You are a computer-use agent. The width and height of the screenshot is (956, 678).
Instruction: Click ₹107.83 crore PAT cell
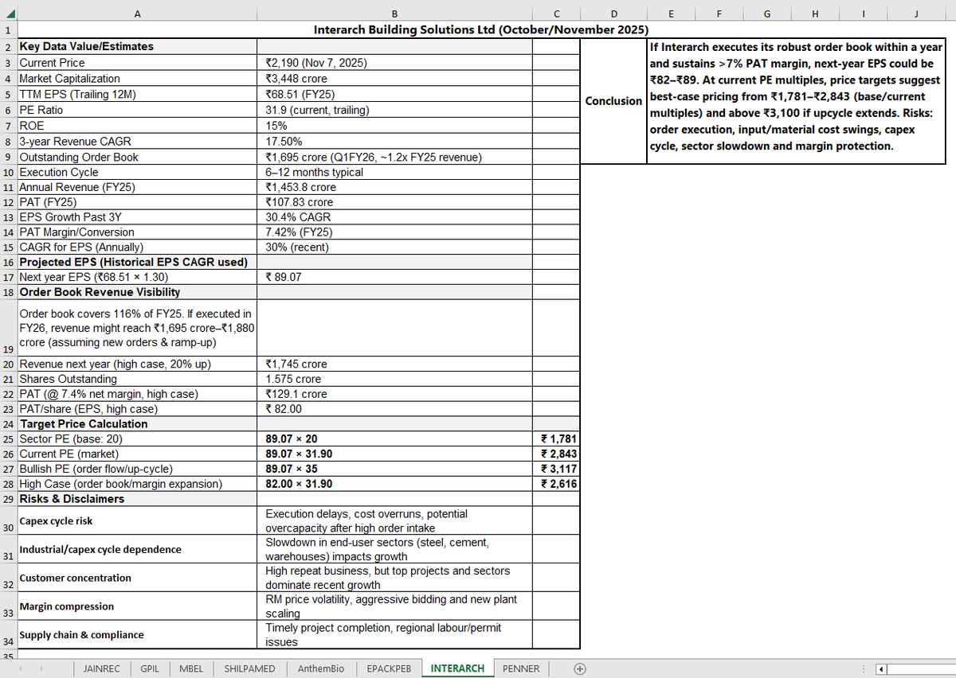(x=394, y=202)
